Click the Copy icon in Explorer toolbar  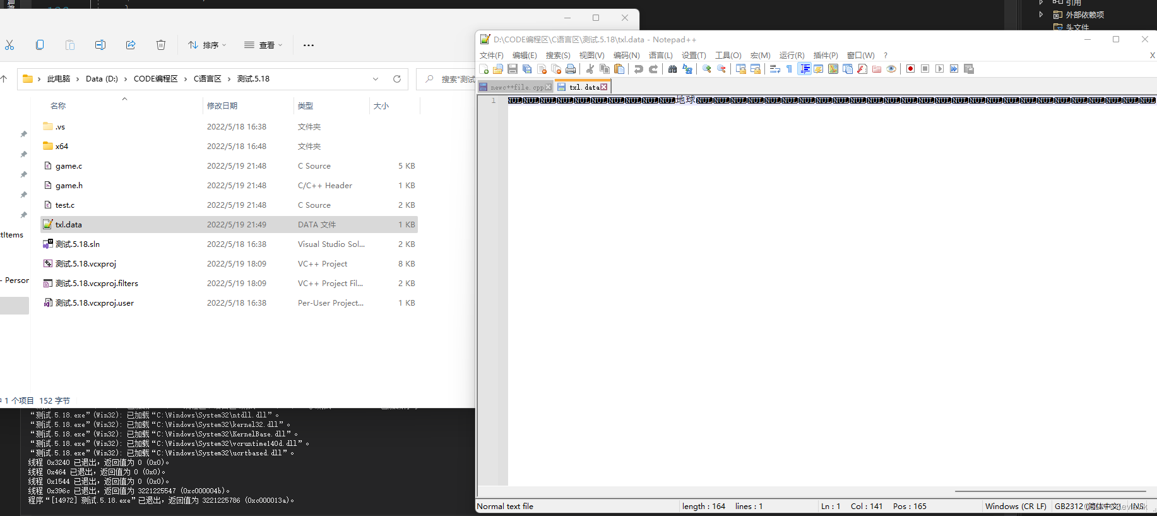click(x=40, y=45)
